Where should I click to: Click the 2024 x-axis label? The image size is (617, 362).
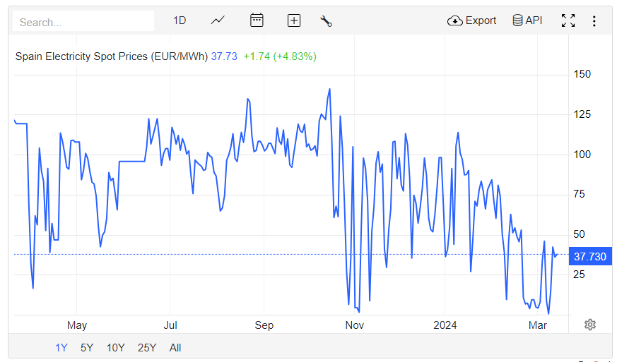445,325
